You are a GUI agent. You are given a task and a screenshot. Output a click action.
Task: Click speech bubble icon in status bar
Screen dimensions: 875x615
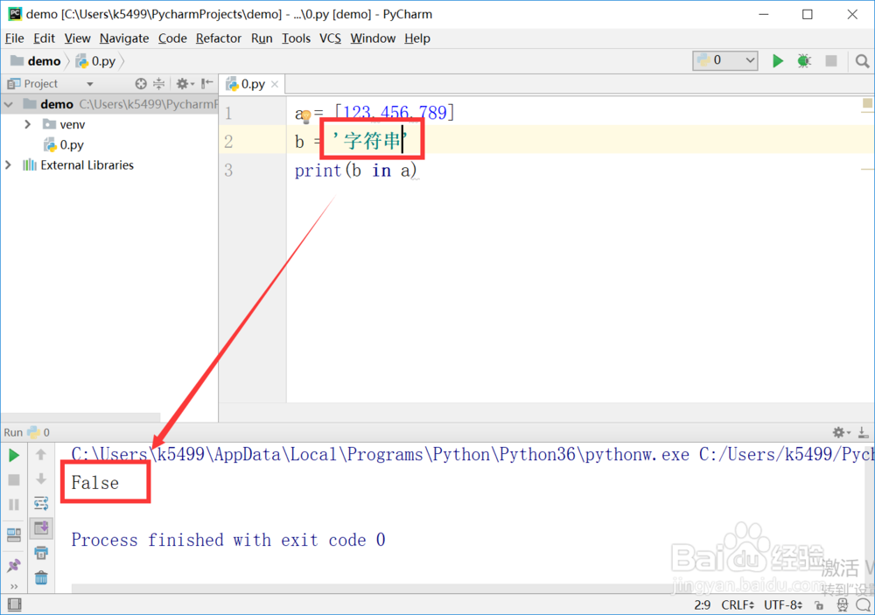pos(864,605)
